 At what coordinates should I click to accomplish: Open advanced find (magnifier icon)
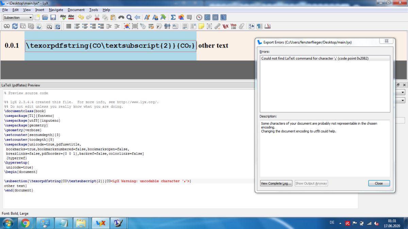point(129,17)
